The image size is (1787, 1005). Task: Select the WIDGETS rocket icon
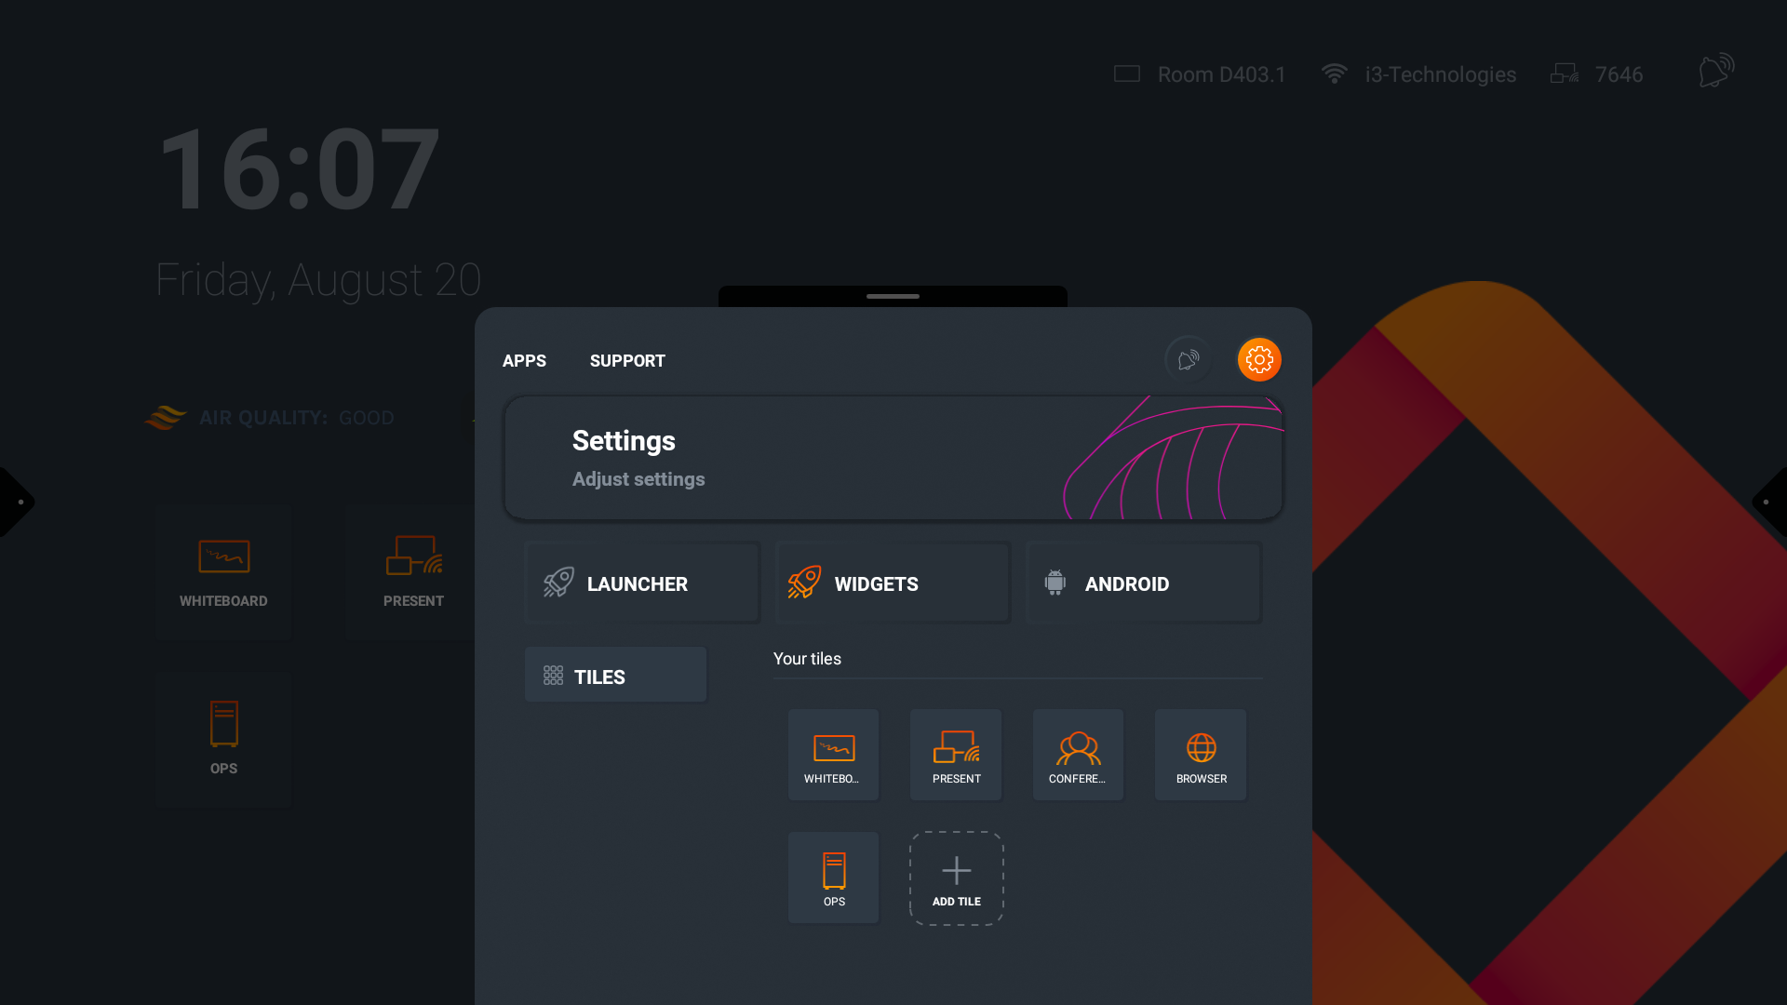point(803,581)
